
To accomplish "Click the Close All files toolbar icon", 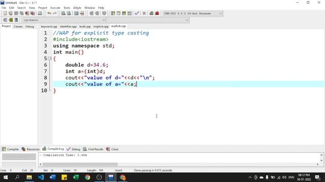I will (x=32, y=14).
